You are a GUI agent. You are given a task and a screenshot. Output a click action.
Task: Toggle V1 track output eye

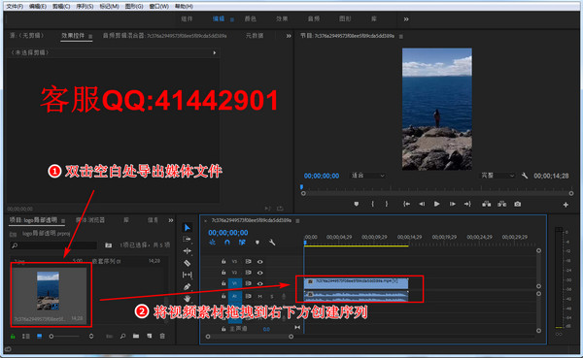259,283
